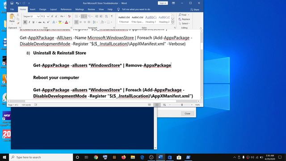Viewport: 286px width, 161px height.
Task: Apply the red font color
Action: click(67, 22)
